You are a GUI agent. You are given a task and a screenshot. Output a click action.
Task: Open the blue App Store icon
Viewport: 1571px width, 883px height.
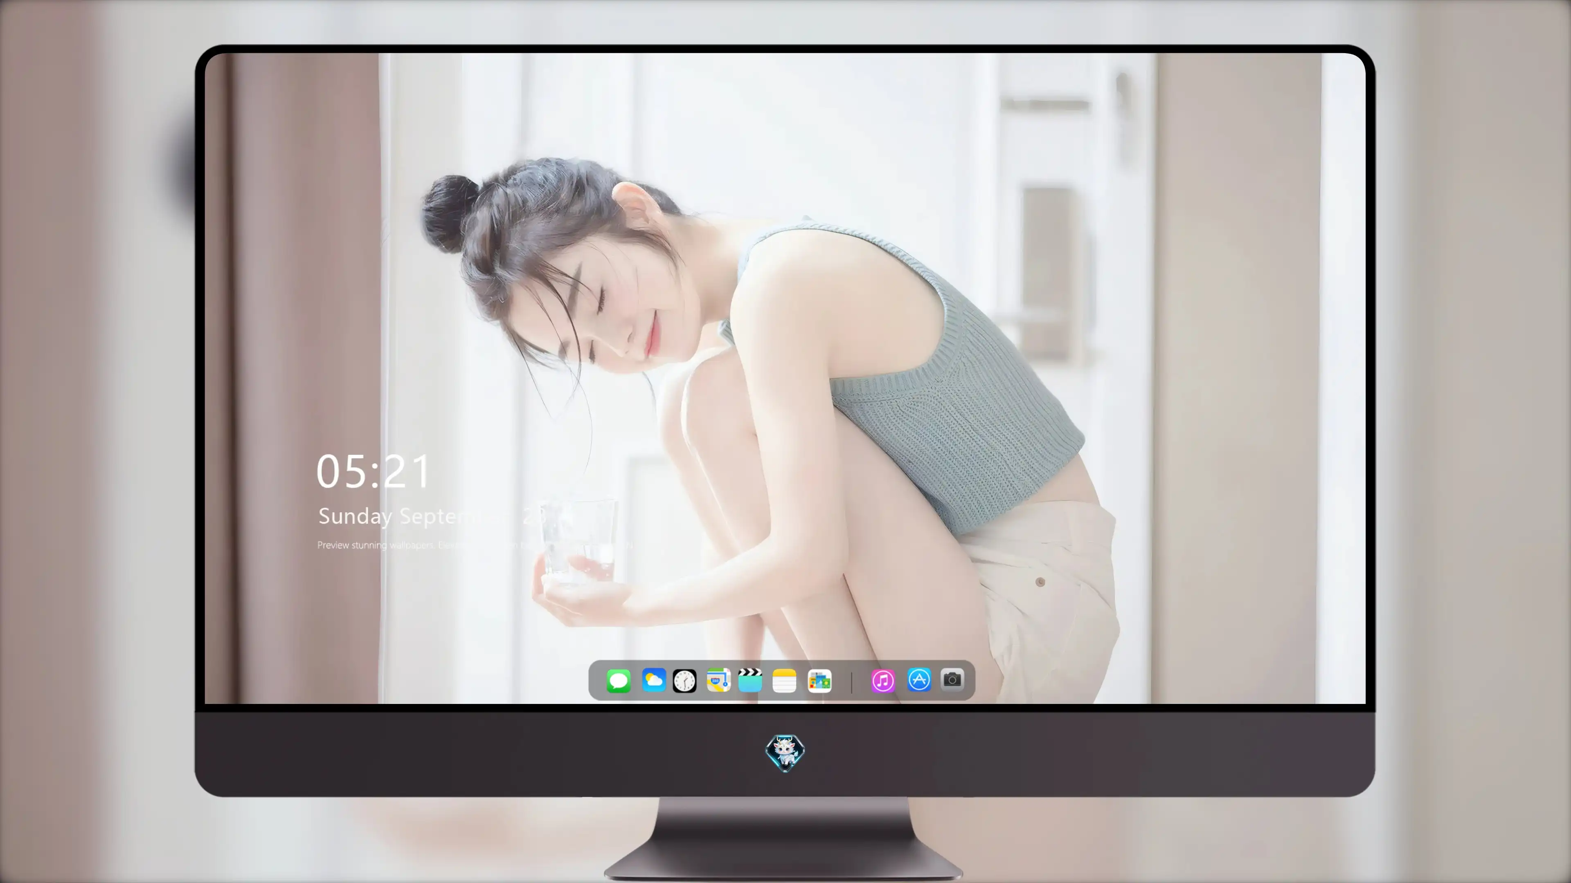click(x=919, y=679)
